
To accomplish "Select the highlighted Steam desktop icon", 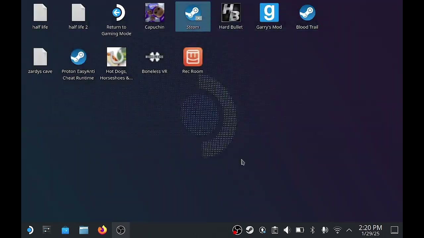I will pos(193,17).
